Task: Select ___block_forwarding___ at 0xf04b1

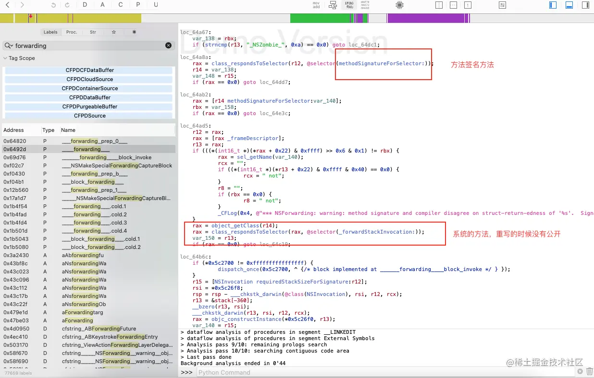Action: coord(89,182)
